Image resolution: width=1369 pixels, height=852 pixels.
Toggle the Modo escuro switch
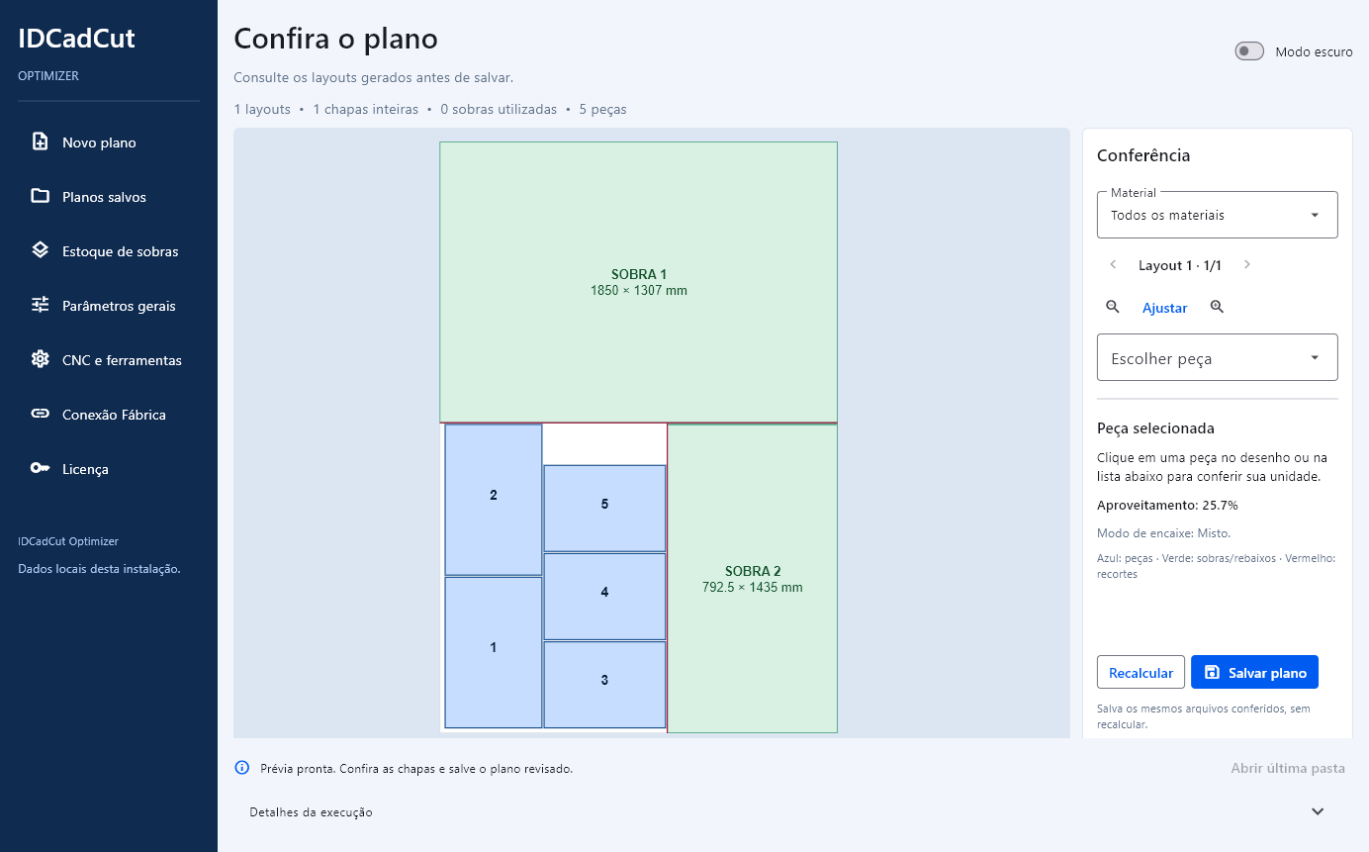[x=1249, y=51]
